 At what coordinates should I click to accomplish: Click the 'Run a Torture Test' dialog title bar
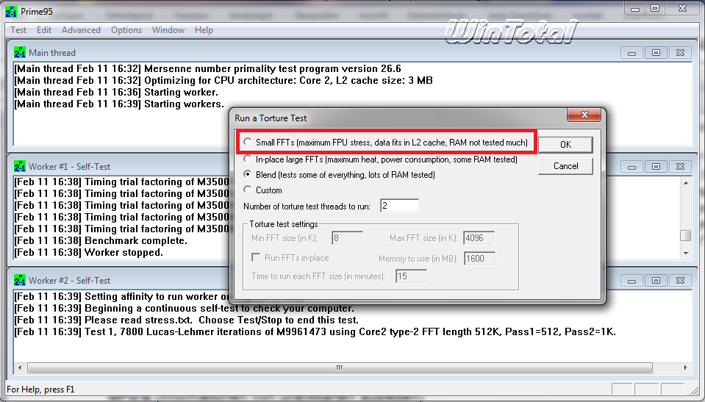tap(399, 118)
